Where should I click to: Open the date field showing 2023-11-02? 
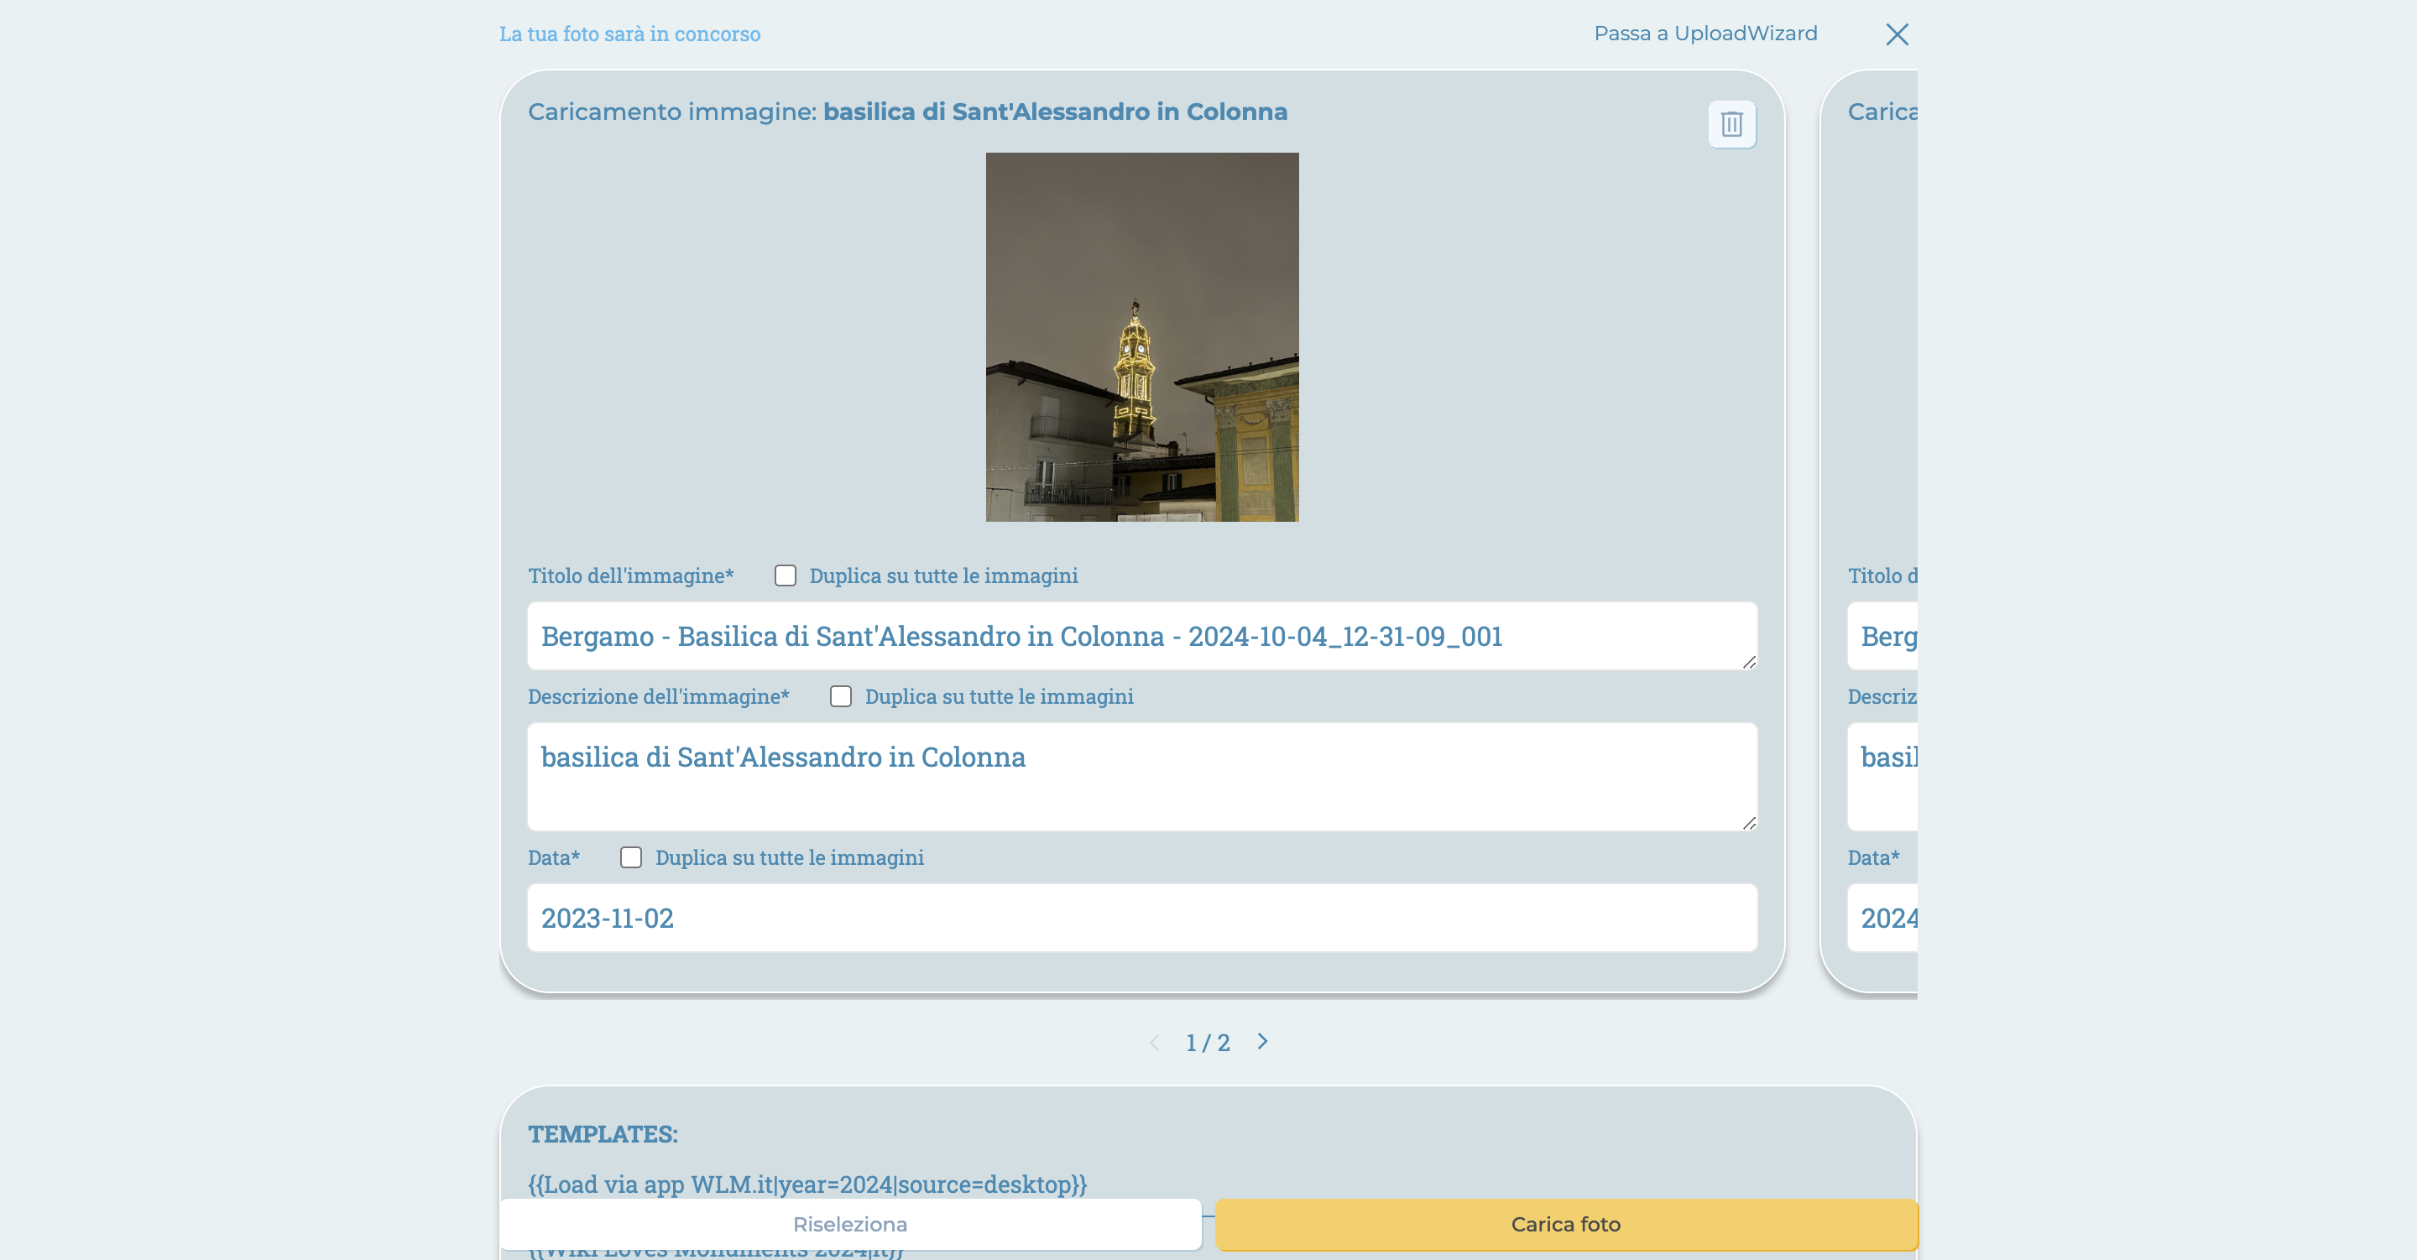coord(1141,918)
